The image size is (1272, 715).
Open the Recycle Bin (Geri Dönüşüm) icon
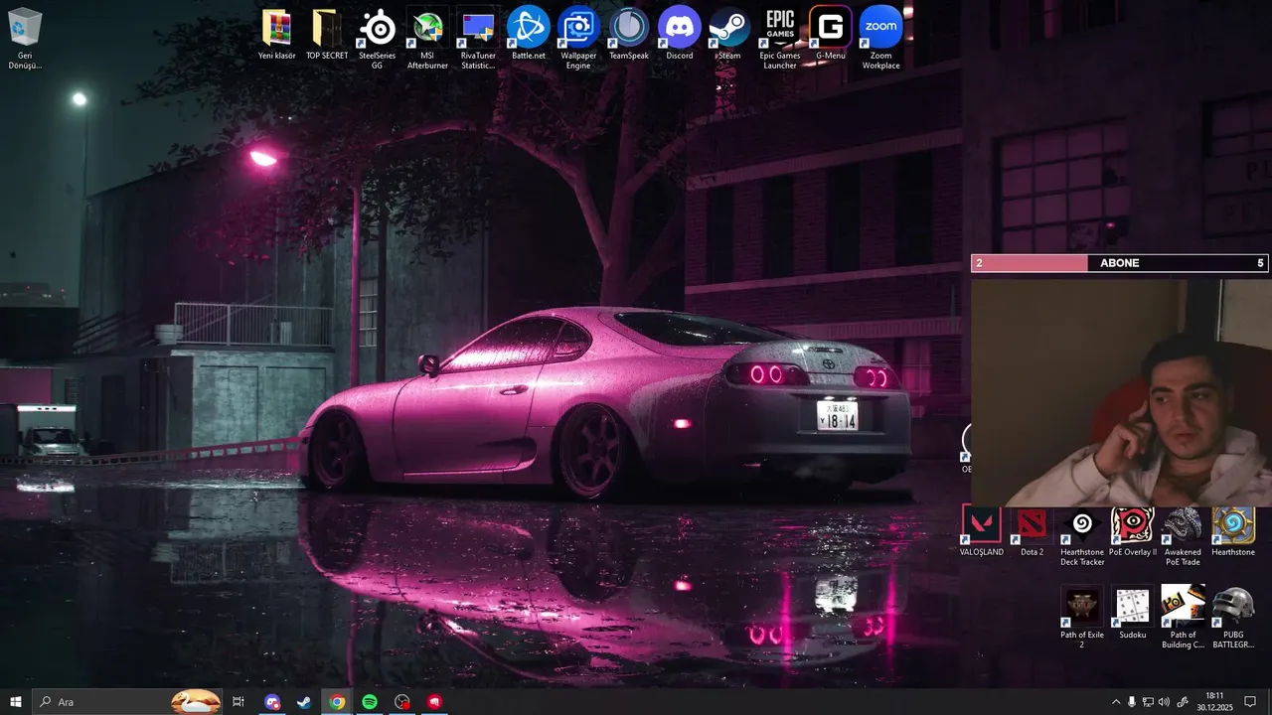coord(25,39)
